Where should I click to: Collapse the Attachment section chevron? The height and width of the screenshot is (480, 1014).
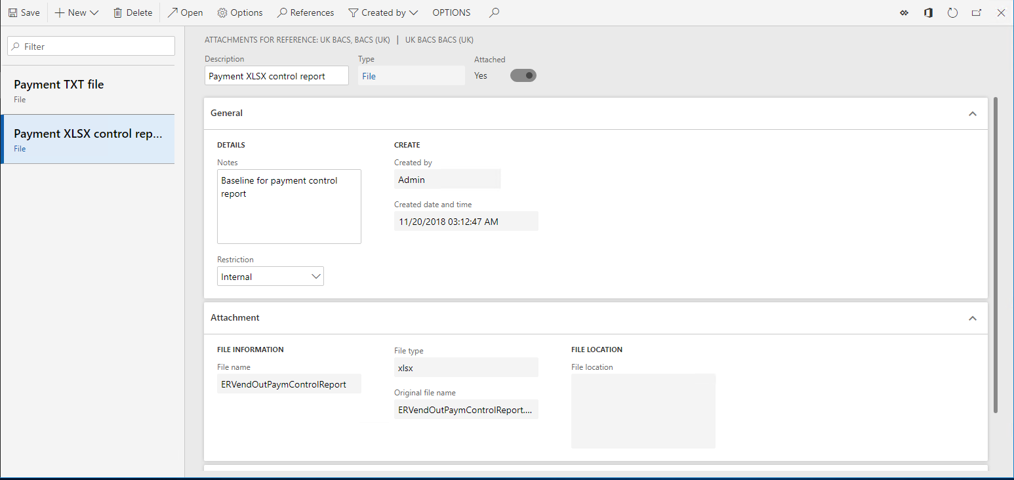pos(973,317)
